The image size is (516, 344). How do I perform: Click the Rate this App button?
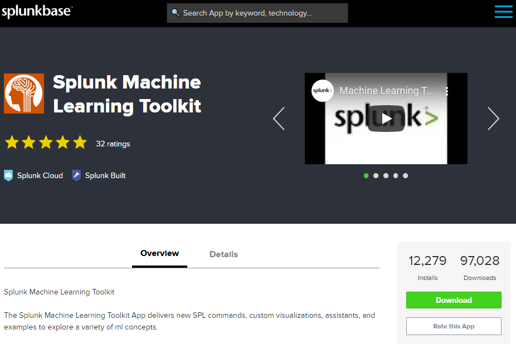point(454,326)
